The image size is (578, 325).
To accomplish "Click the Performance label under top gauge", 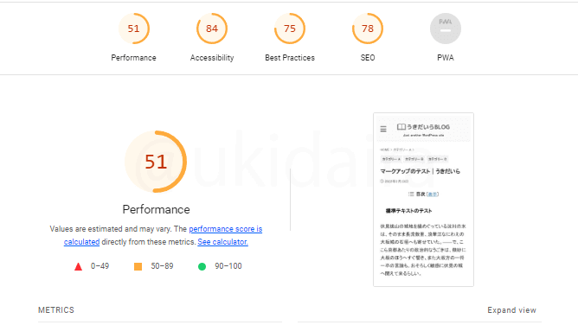I will 134,58.
